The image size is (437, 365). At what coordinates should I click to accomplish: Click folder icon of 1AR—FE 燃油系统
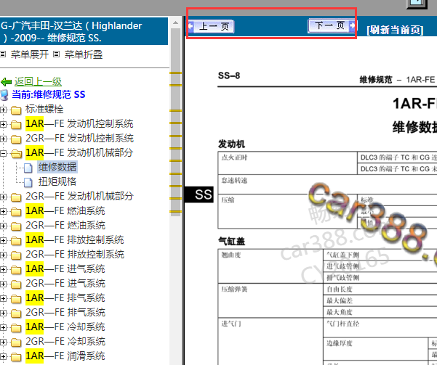16,212
